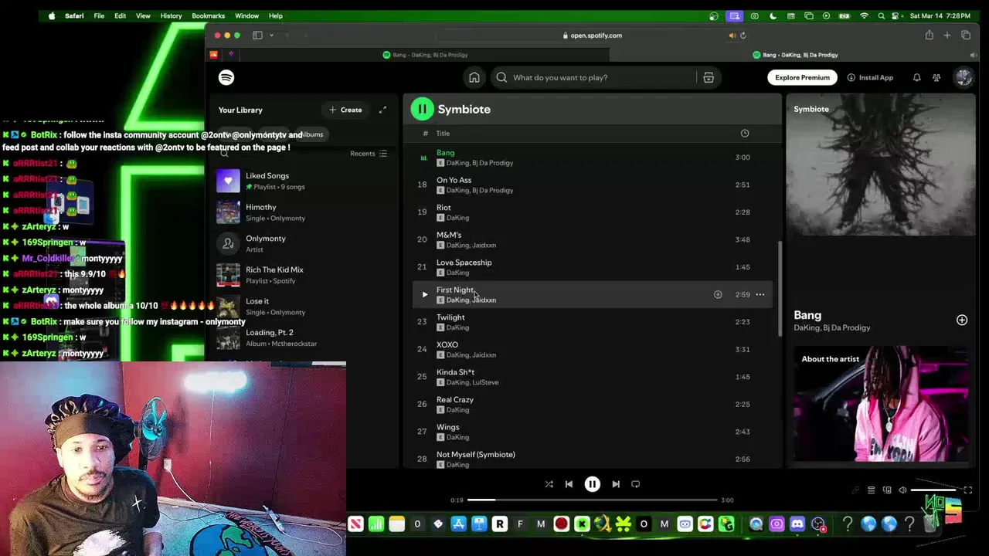
Task: Click Install App link
Action: pos(870,77)
